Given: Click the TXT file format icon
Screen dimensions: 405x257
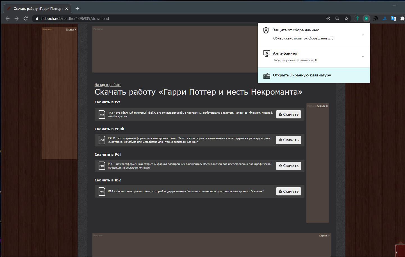Looking at the screenshot, I should 102,114.
